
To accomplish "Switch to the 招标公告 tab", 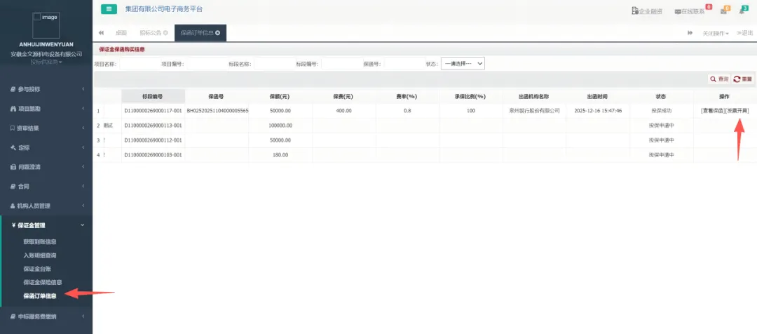I will 151,33.
